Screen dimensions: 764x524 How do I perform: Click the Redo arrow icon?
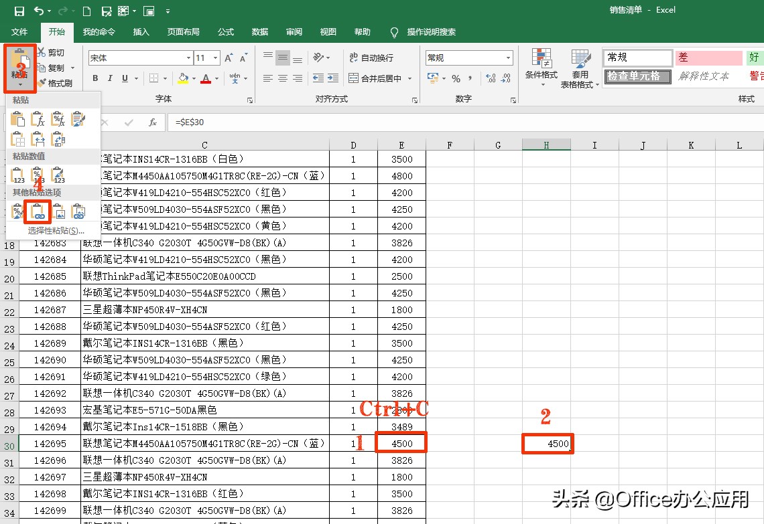[63, 11]
